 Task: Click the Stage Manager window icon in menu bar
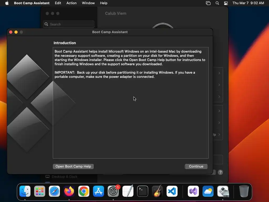[208, 3]
